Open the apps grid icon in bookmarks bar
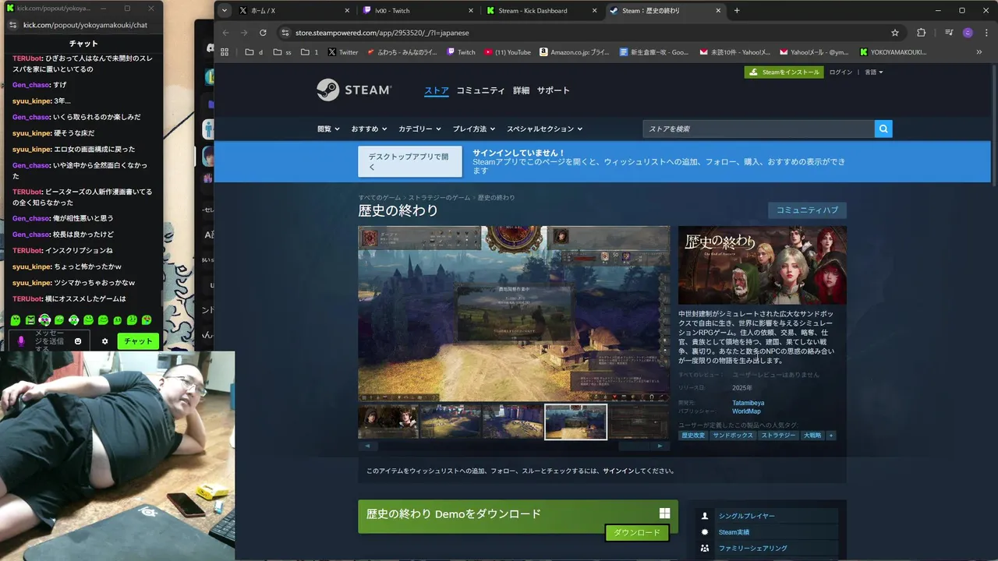 pos(225,52)
